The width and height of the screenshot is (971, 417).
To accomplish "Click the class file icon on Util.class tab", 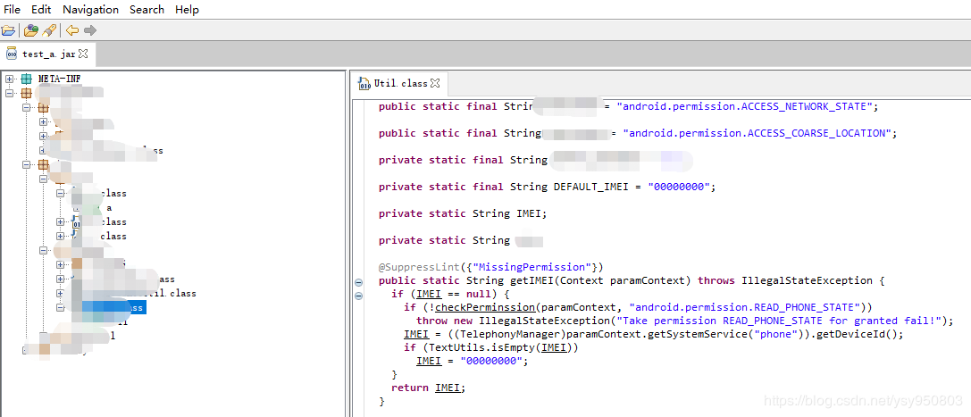I will point(364,83).
